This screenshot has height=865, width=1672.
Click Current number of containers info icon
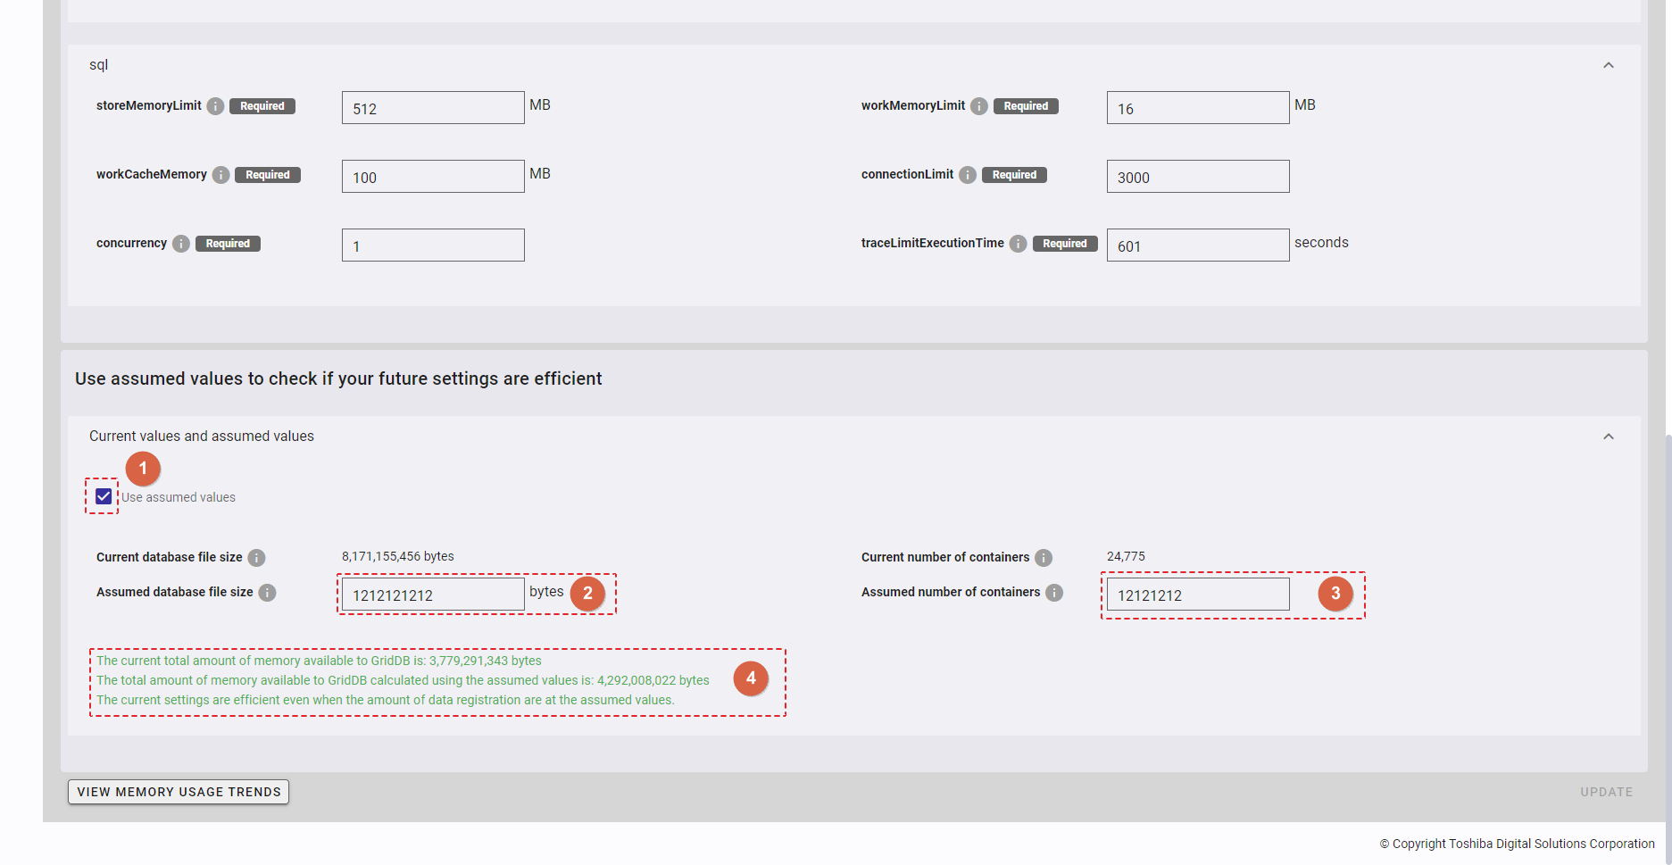(1044, 558)
